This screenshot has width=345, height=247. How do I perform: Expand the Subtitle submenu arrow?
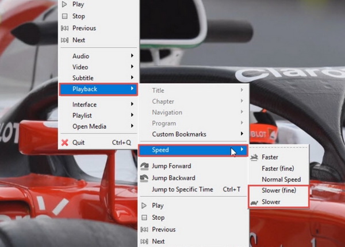point(132,78)
